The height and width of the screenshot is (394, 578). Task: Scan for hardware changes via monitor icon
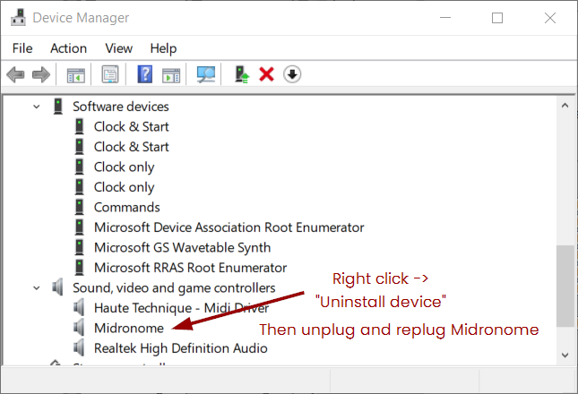206,74
